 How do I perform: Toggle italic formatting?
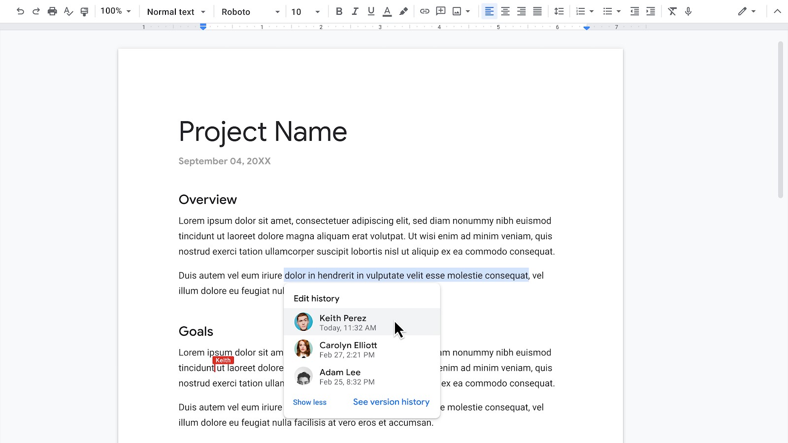point(355,11)
